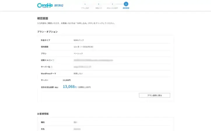Click the 種別 row label
Screen dimensions: 211x131
click(43, 122)
